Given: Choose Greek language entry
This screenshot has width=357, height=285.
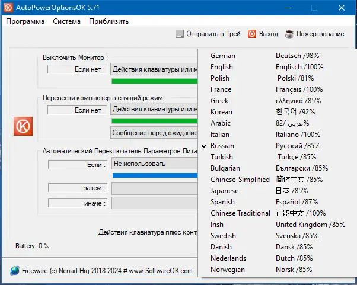Looking at the screenshot, I should 278,101.
